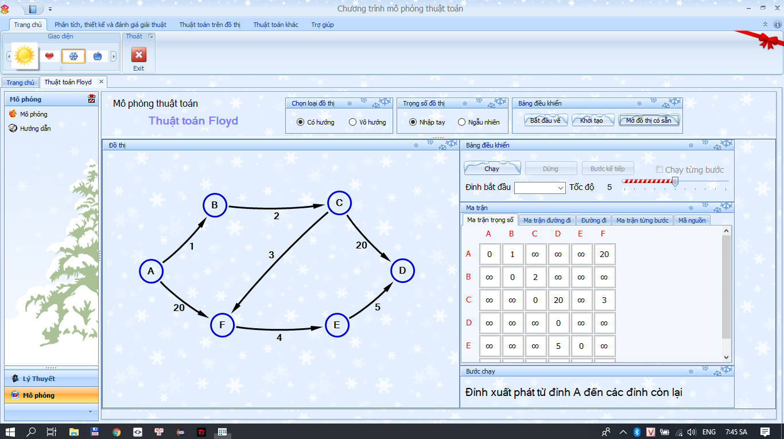Select the Vô hướng radio button

353,122
